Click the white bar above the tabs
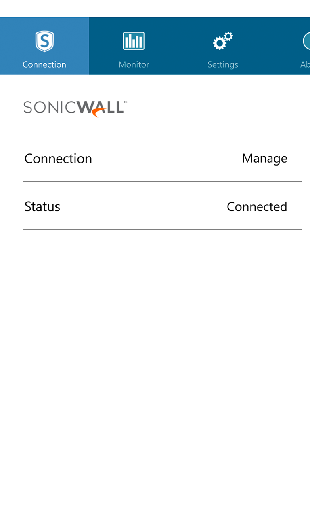The width and height of the screenshot is (310, 518). (155, 8)
